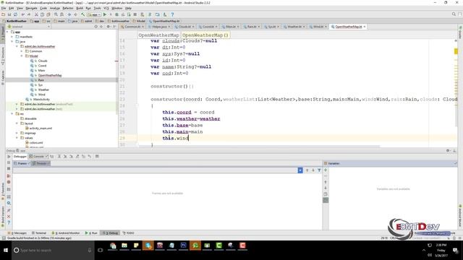The height and width of the screenshot is (260, 463).
Task: Expand the Common package node
Action: click(x=22, y=51)
